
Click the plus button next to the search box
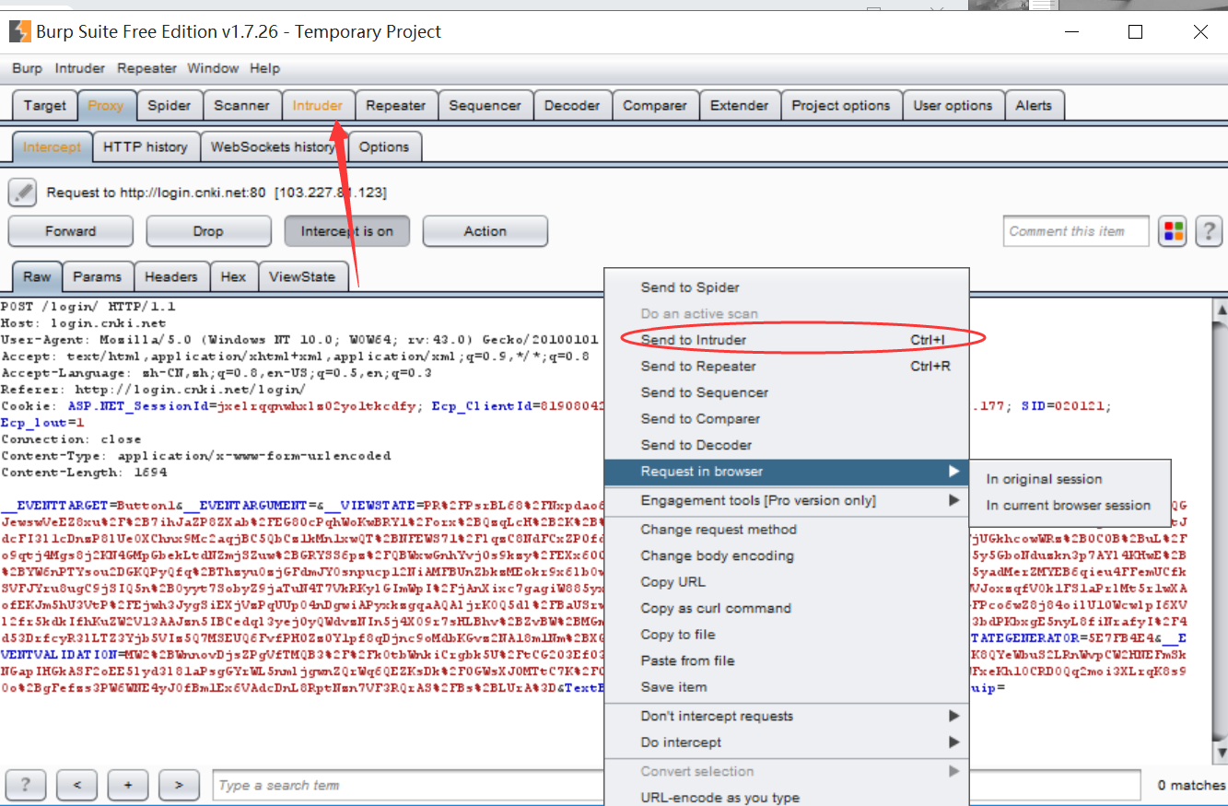click(128, 785)
